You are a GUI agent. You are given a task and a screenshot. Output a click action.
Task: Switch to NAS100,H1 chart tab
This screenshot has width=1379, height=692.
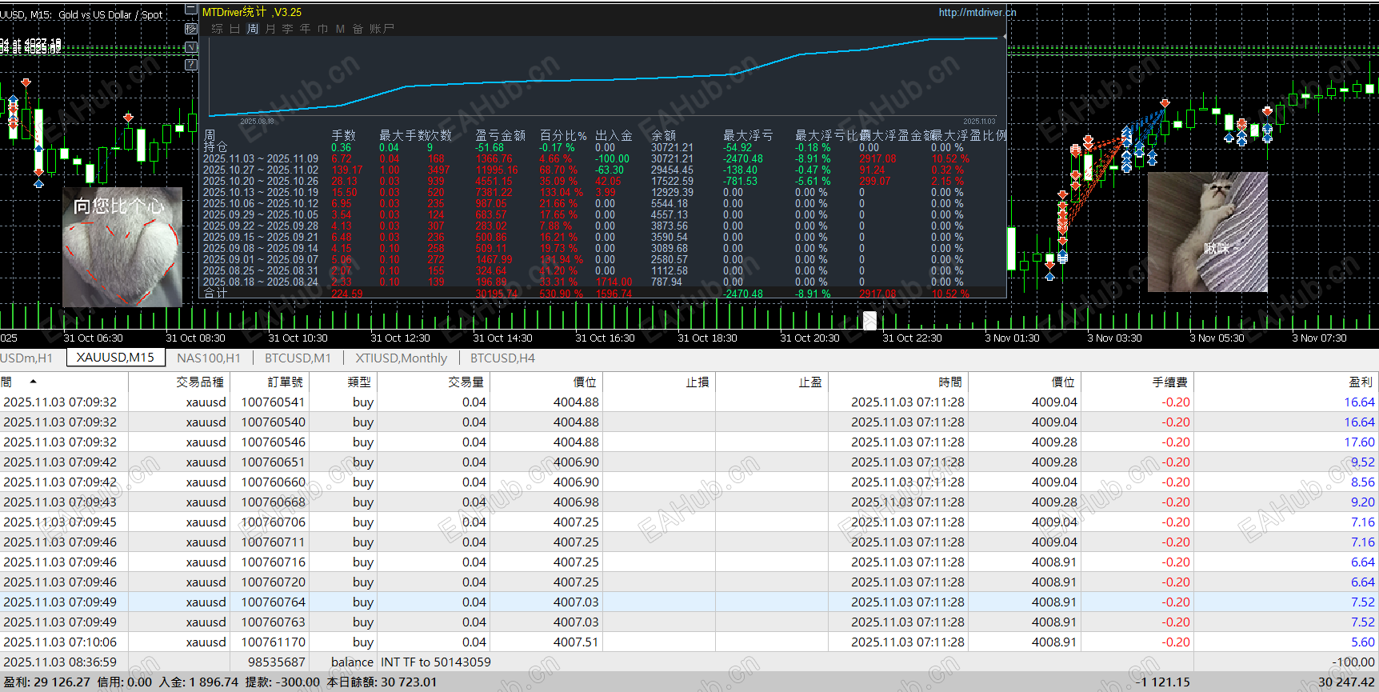(208, 358)
